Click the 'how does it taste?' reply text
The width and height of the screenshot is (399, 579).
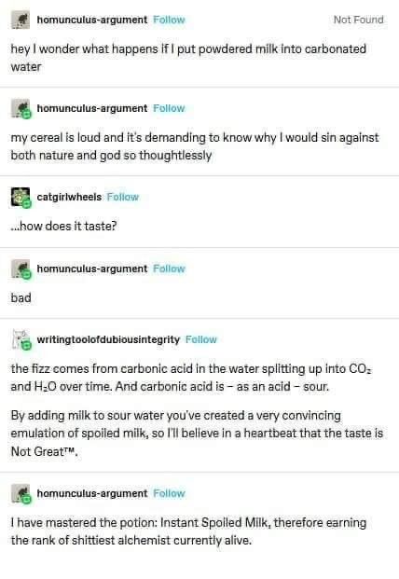63,226
